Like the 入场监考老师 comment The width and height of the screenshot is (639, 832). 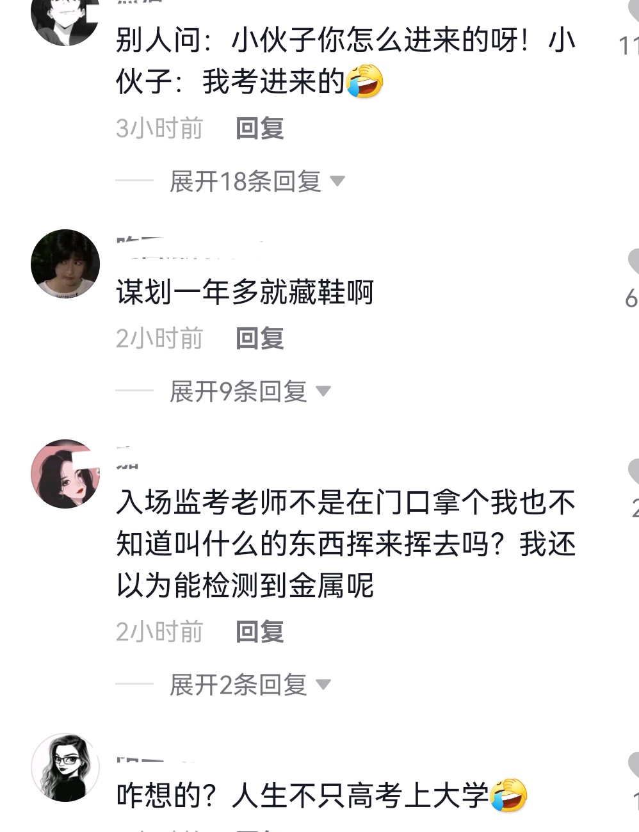pos(634,471)
